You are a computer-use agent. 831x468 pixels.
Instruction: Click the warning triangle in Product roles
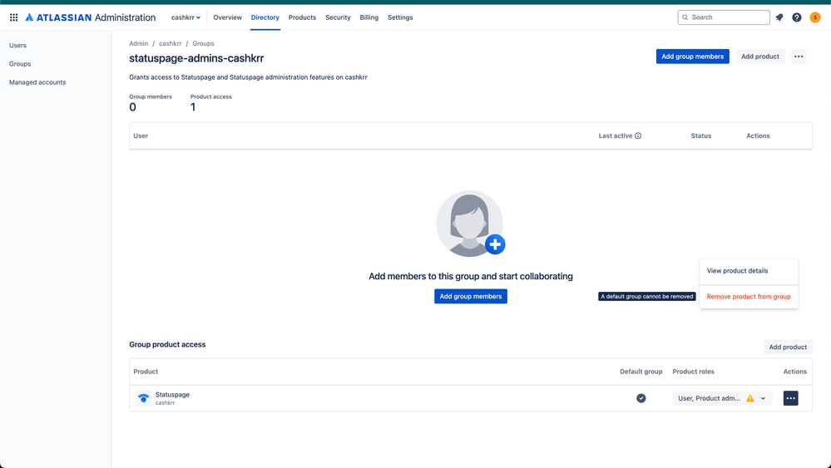750,398
